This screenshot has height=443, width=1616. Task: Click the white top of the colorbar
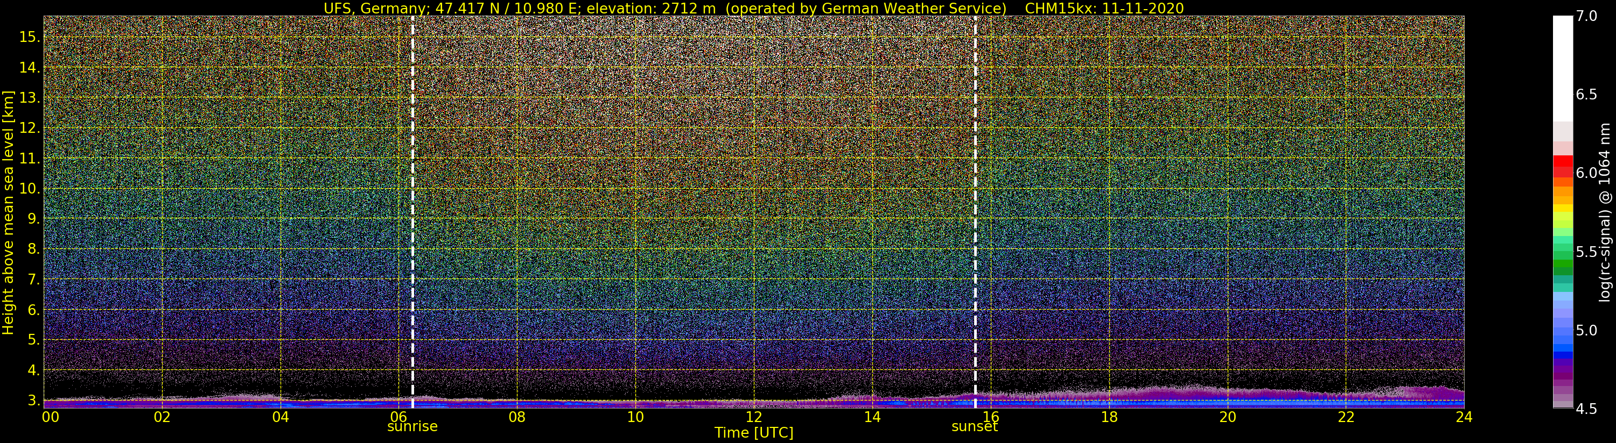1563,69
